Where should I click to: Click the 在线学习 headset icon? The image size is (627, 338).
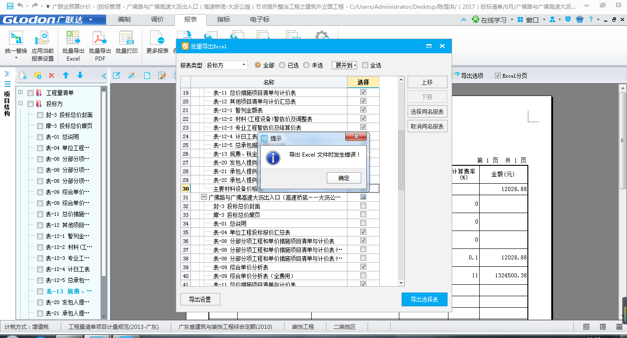[x=476, y=20]
